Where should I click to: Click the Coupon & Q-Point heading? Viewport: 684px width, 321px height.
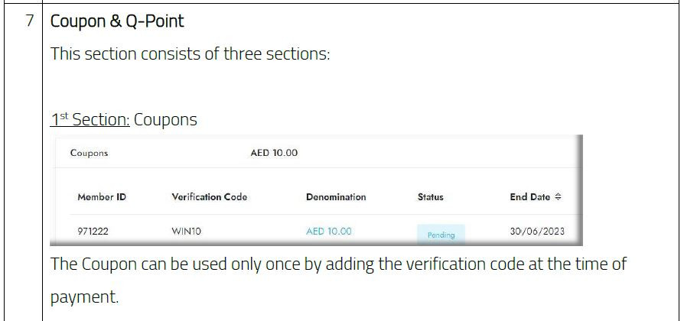coord(117,21)
